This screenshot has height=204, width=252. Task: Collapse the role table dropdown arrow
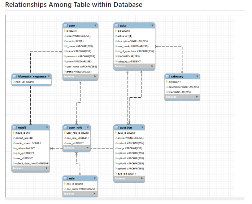tap(95, 178)
